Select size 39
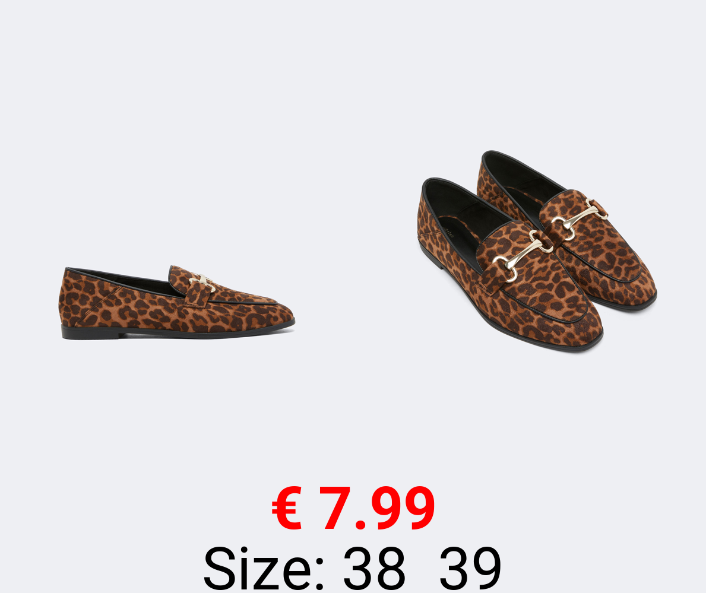706x593 pixels. coord(470,568)
